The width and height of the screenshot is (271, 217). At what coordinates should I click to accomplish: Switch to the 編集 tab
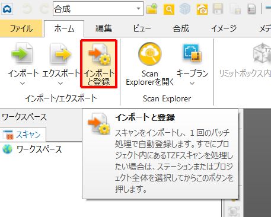104,28
